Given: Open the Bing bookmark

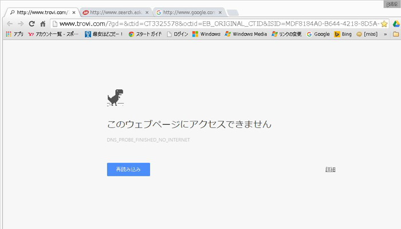Looking at the screenshot, I should coord(343,34).
